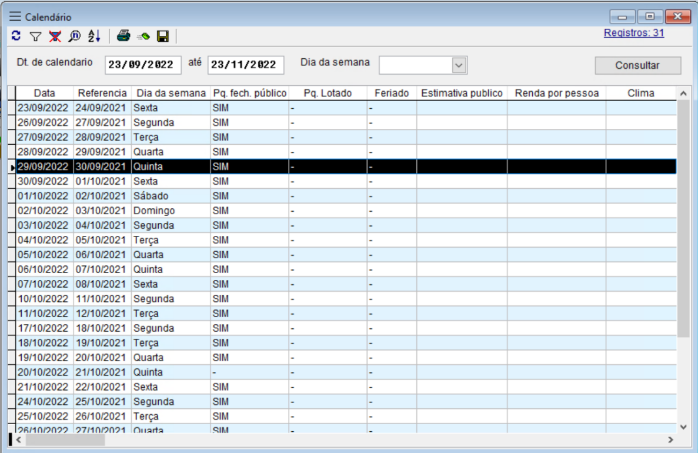The height and width of the screenshot is (453, 698).
Task: Click the save diskette icon
Action: [x=163, y=36]
